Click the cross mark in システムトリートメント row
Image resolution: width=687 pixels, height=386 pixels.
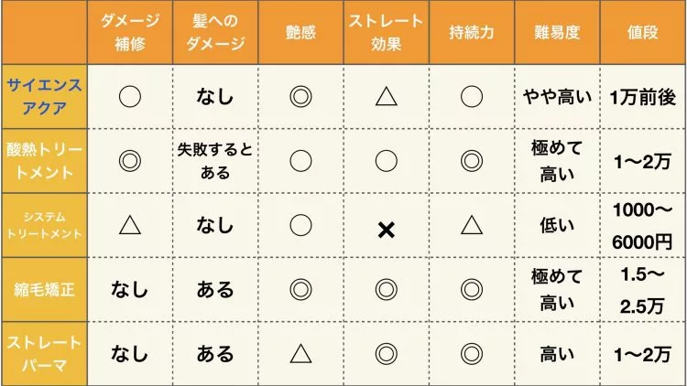point(386,230)
